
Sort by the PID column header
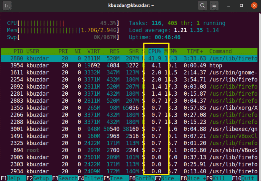(x=18, y=51)
